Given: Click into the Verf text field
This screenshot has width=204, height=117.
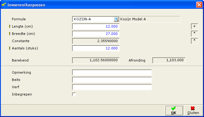Looking at the screenshot, I should pyautogui.click(x=112, y=87).
